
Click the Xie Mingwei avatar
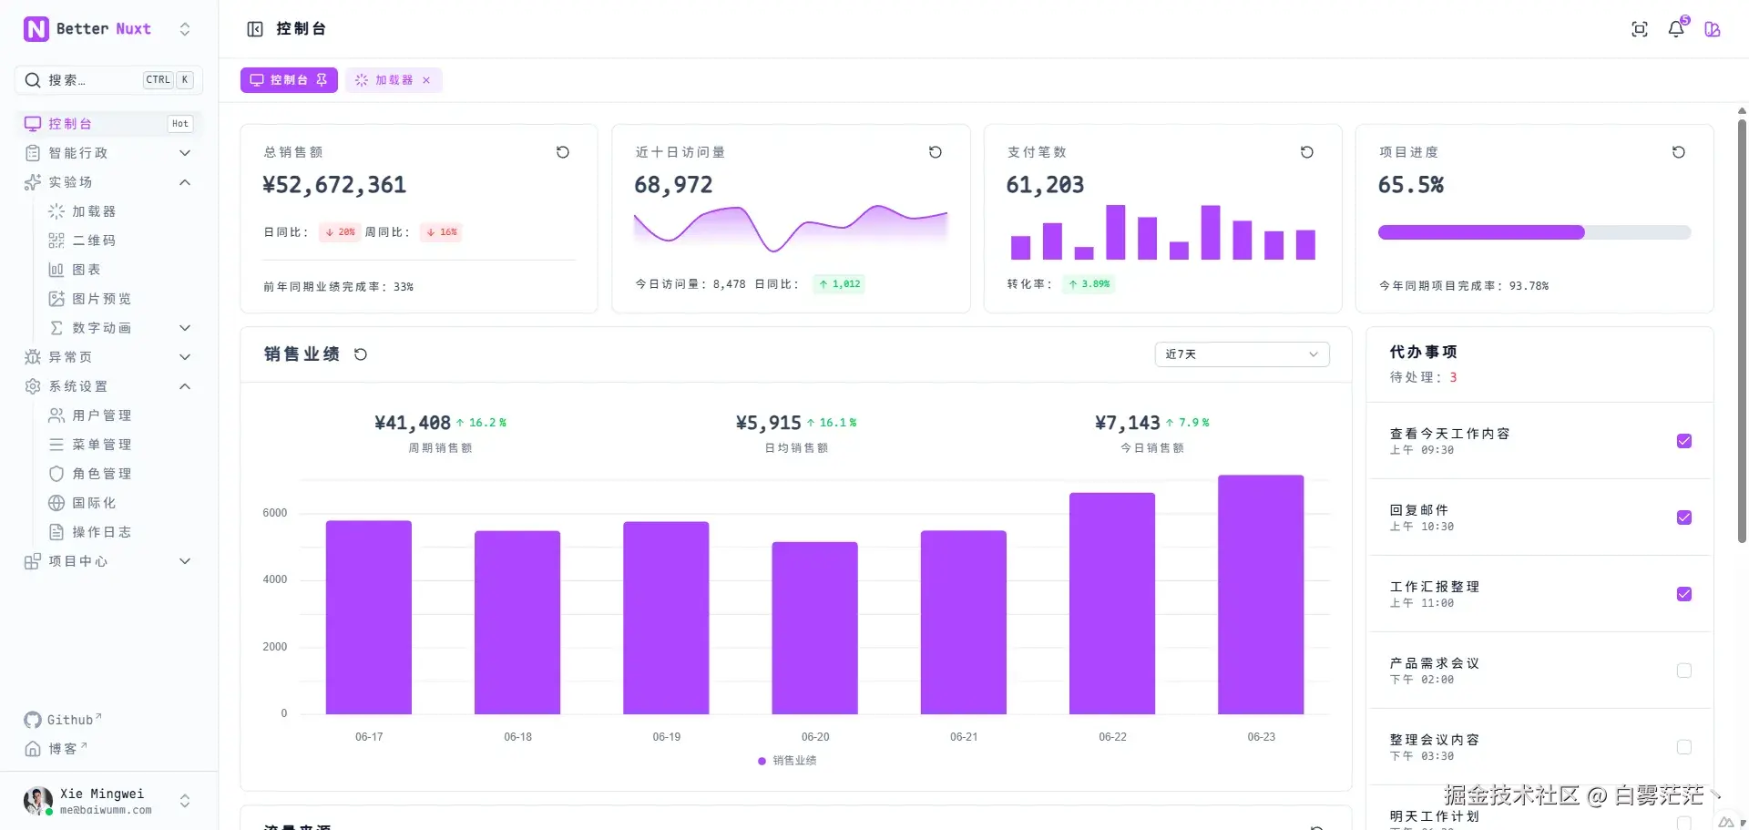[x=37, y=801]
